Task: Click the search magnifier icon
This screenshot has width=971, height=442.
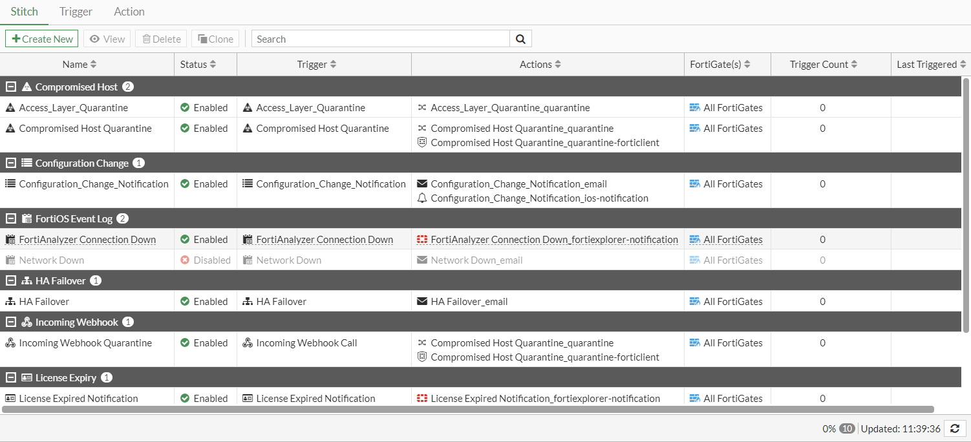Action: (520, 39)
